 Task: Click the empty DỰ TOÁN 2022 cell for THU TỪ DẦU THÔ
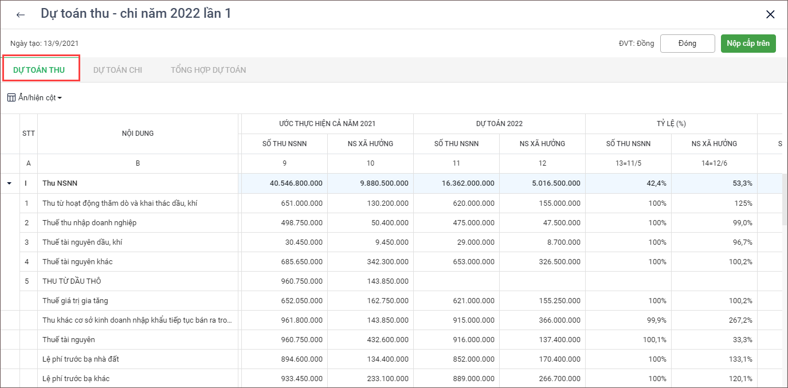pyautogui.click(x=456, y=281)
